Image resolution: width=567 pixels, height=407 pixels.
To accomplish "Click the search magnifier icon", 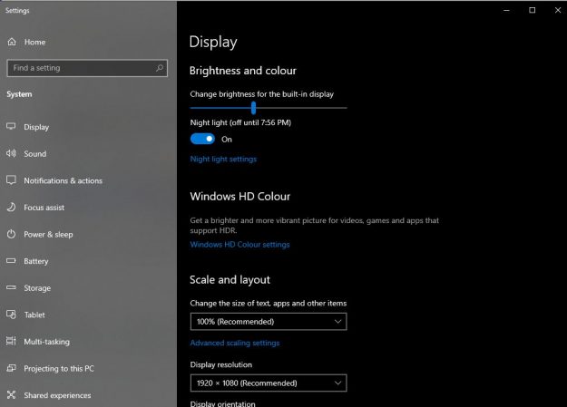I will click(160, 68).
